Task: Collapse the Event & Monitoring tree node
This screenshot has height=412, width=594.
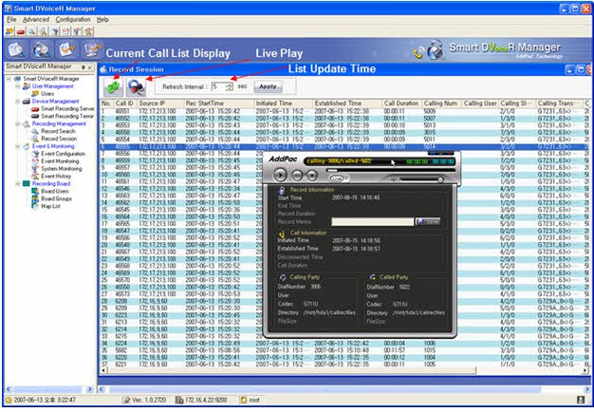Action: pos(16,145)
